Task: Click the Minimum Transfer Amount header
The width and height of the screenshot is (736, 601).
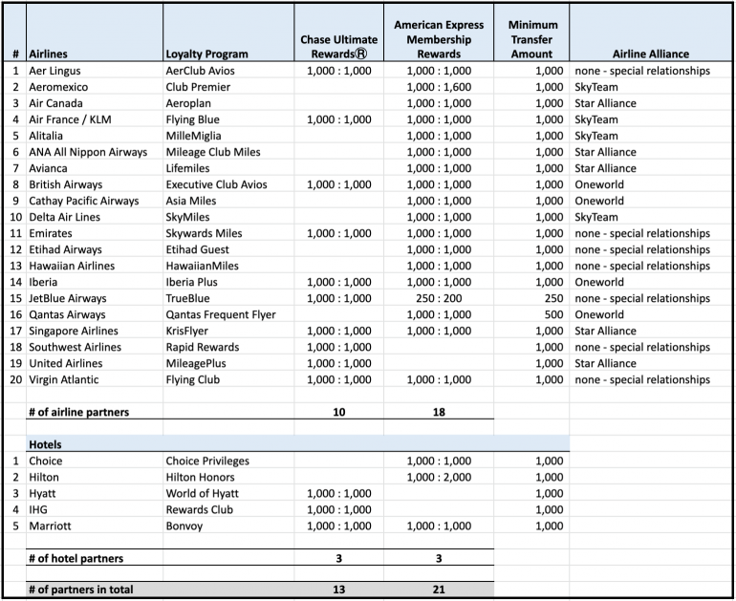Action: 532,39
